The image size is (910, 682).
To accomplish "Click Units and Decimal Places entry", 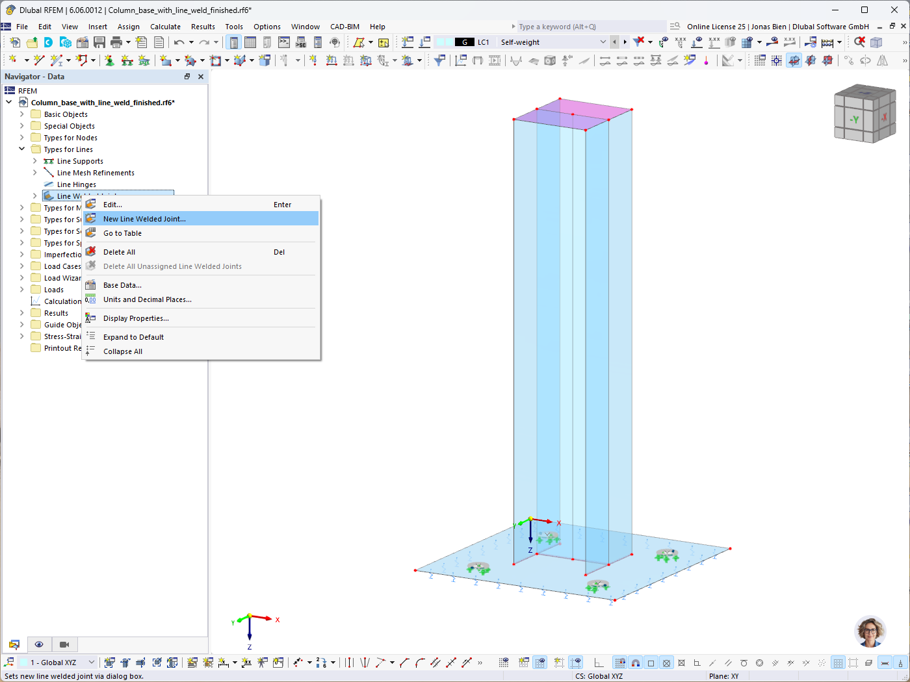I will [x=201, y=299].
